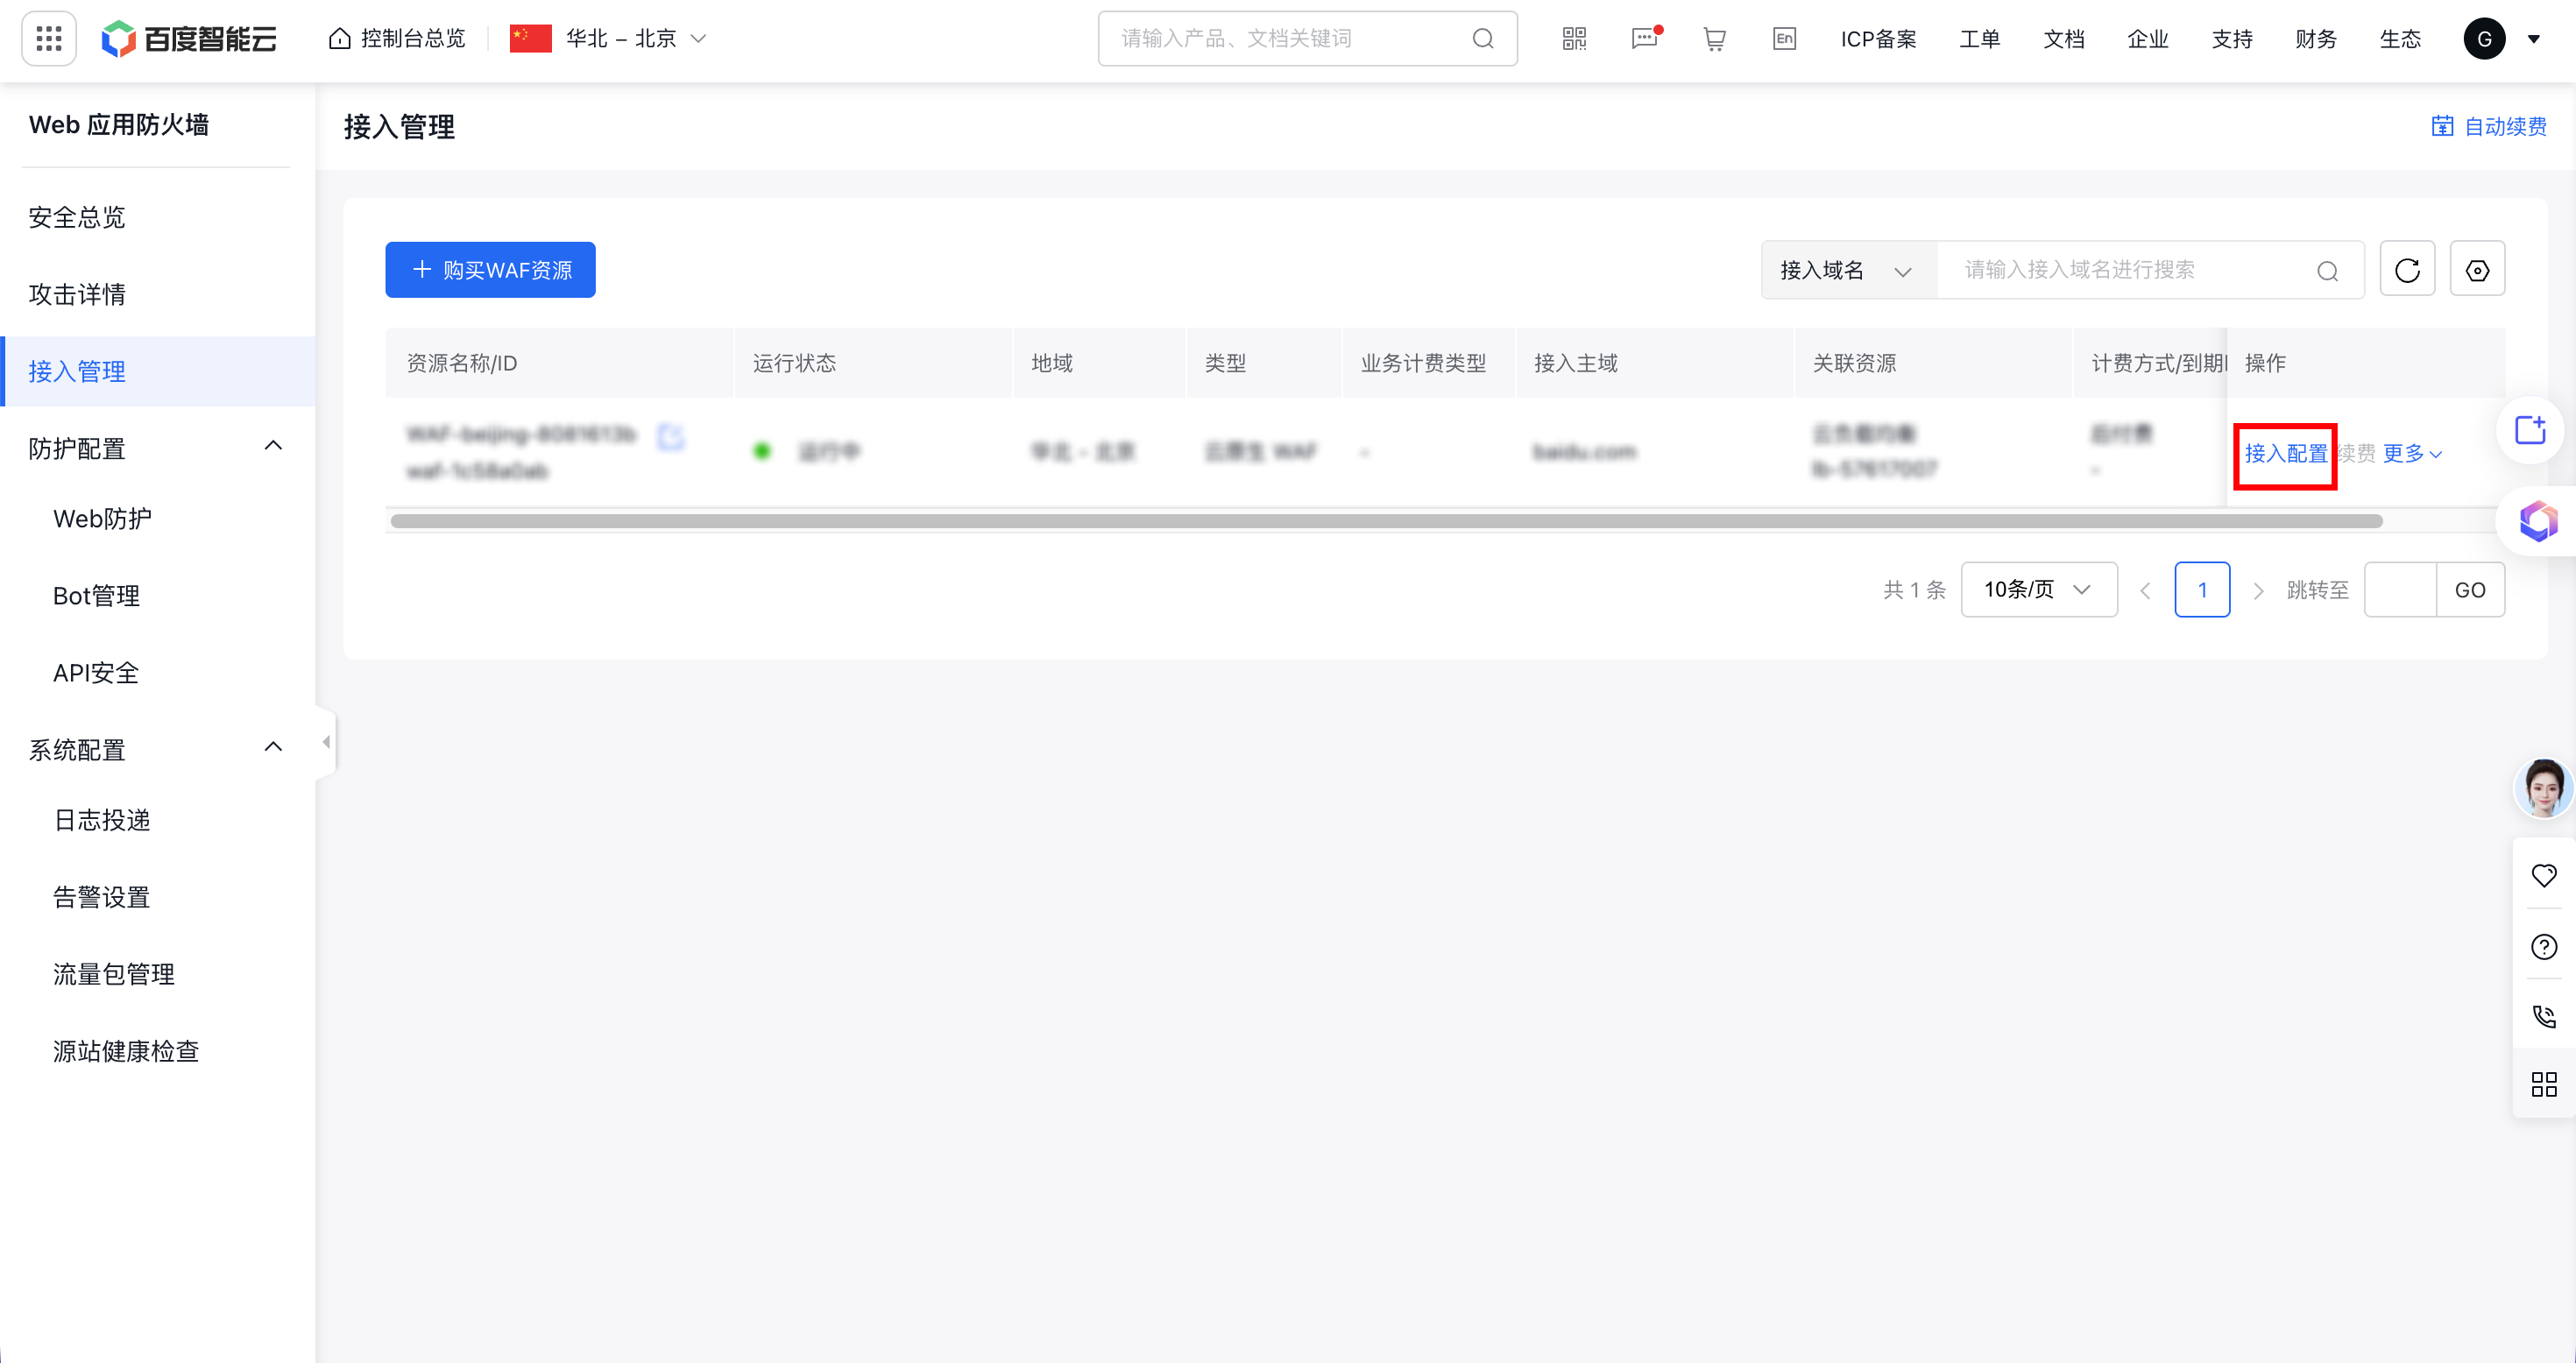Open the favorites heart icon

pos(2544,875)
